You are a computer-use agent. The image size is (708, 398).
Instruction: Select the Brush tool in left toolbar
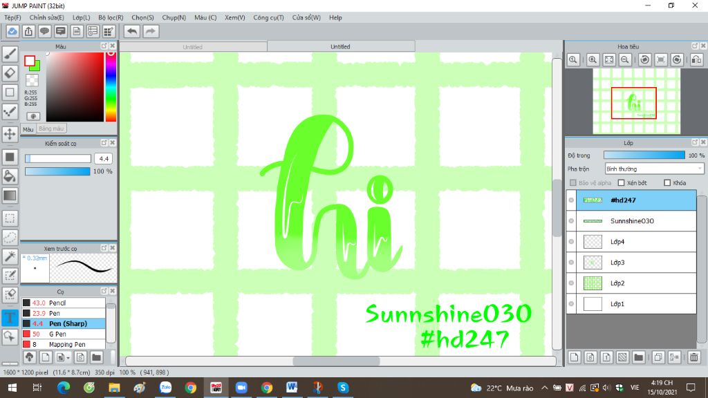10,54
